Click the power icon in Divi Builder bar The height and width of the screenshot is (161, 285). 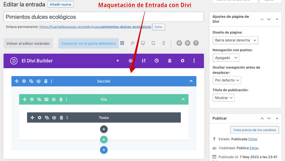[x=130, y=61]
